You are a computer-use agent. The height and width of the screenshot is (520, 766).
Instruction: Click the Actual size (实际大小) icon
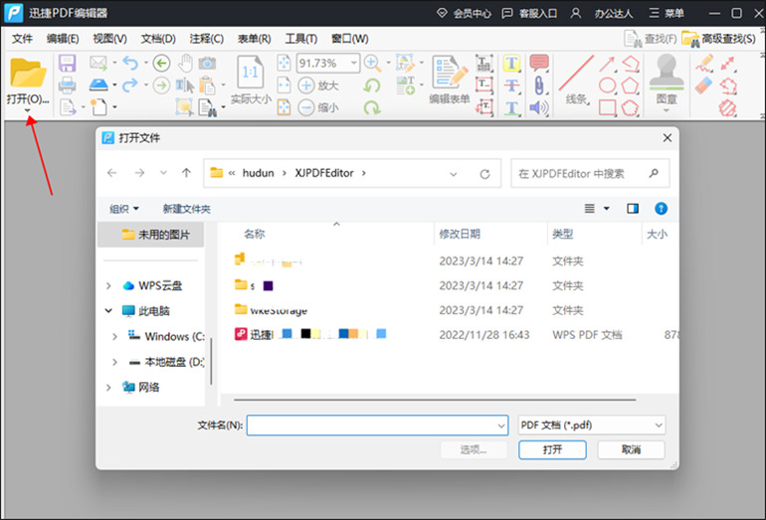pyautogui.click(x=250, y=73)
